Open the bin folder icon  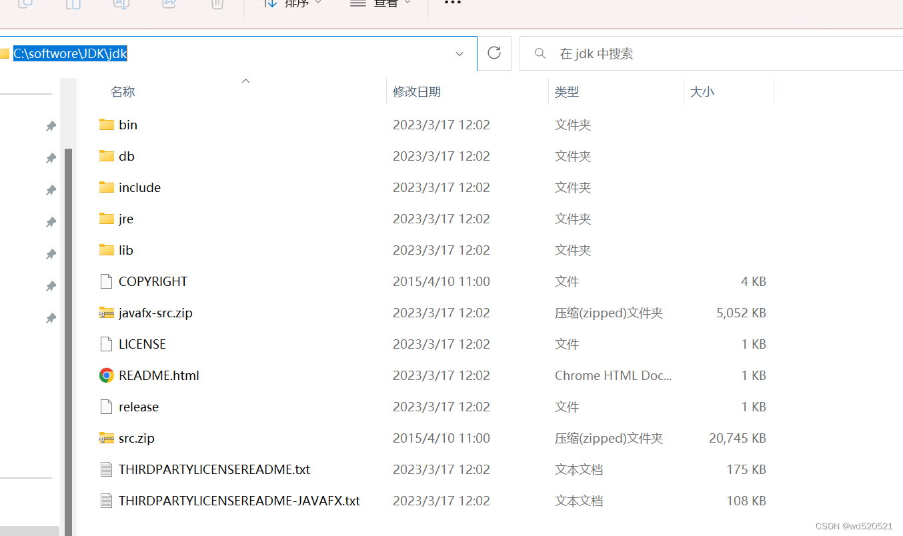(x=107, y=125)
